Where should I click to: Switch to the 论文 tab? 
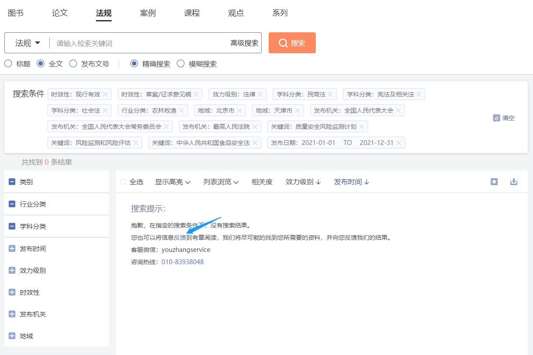click(60, 13)
